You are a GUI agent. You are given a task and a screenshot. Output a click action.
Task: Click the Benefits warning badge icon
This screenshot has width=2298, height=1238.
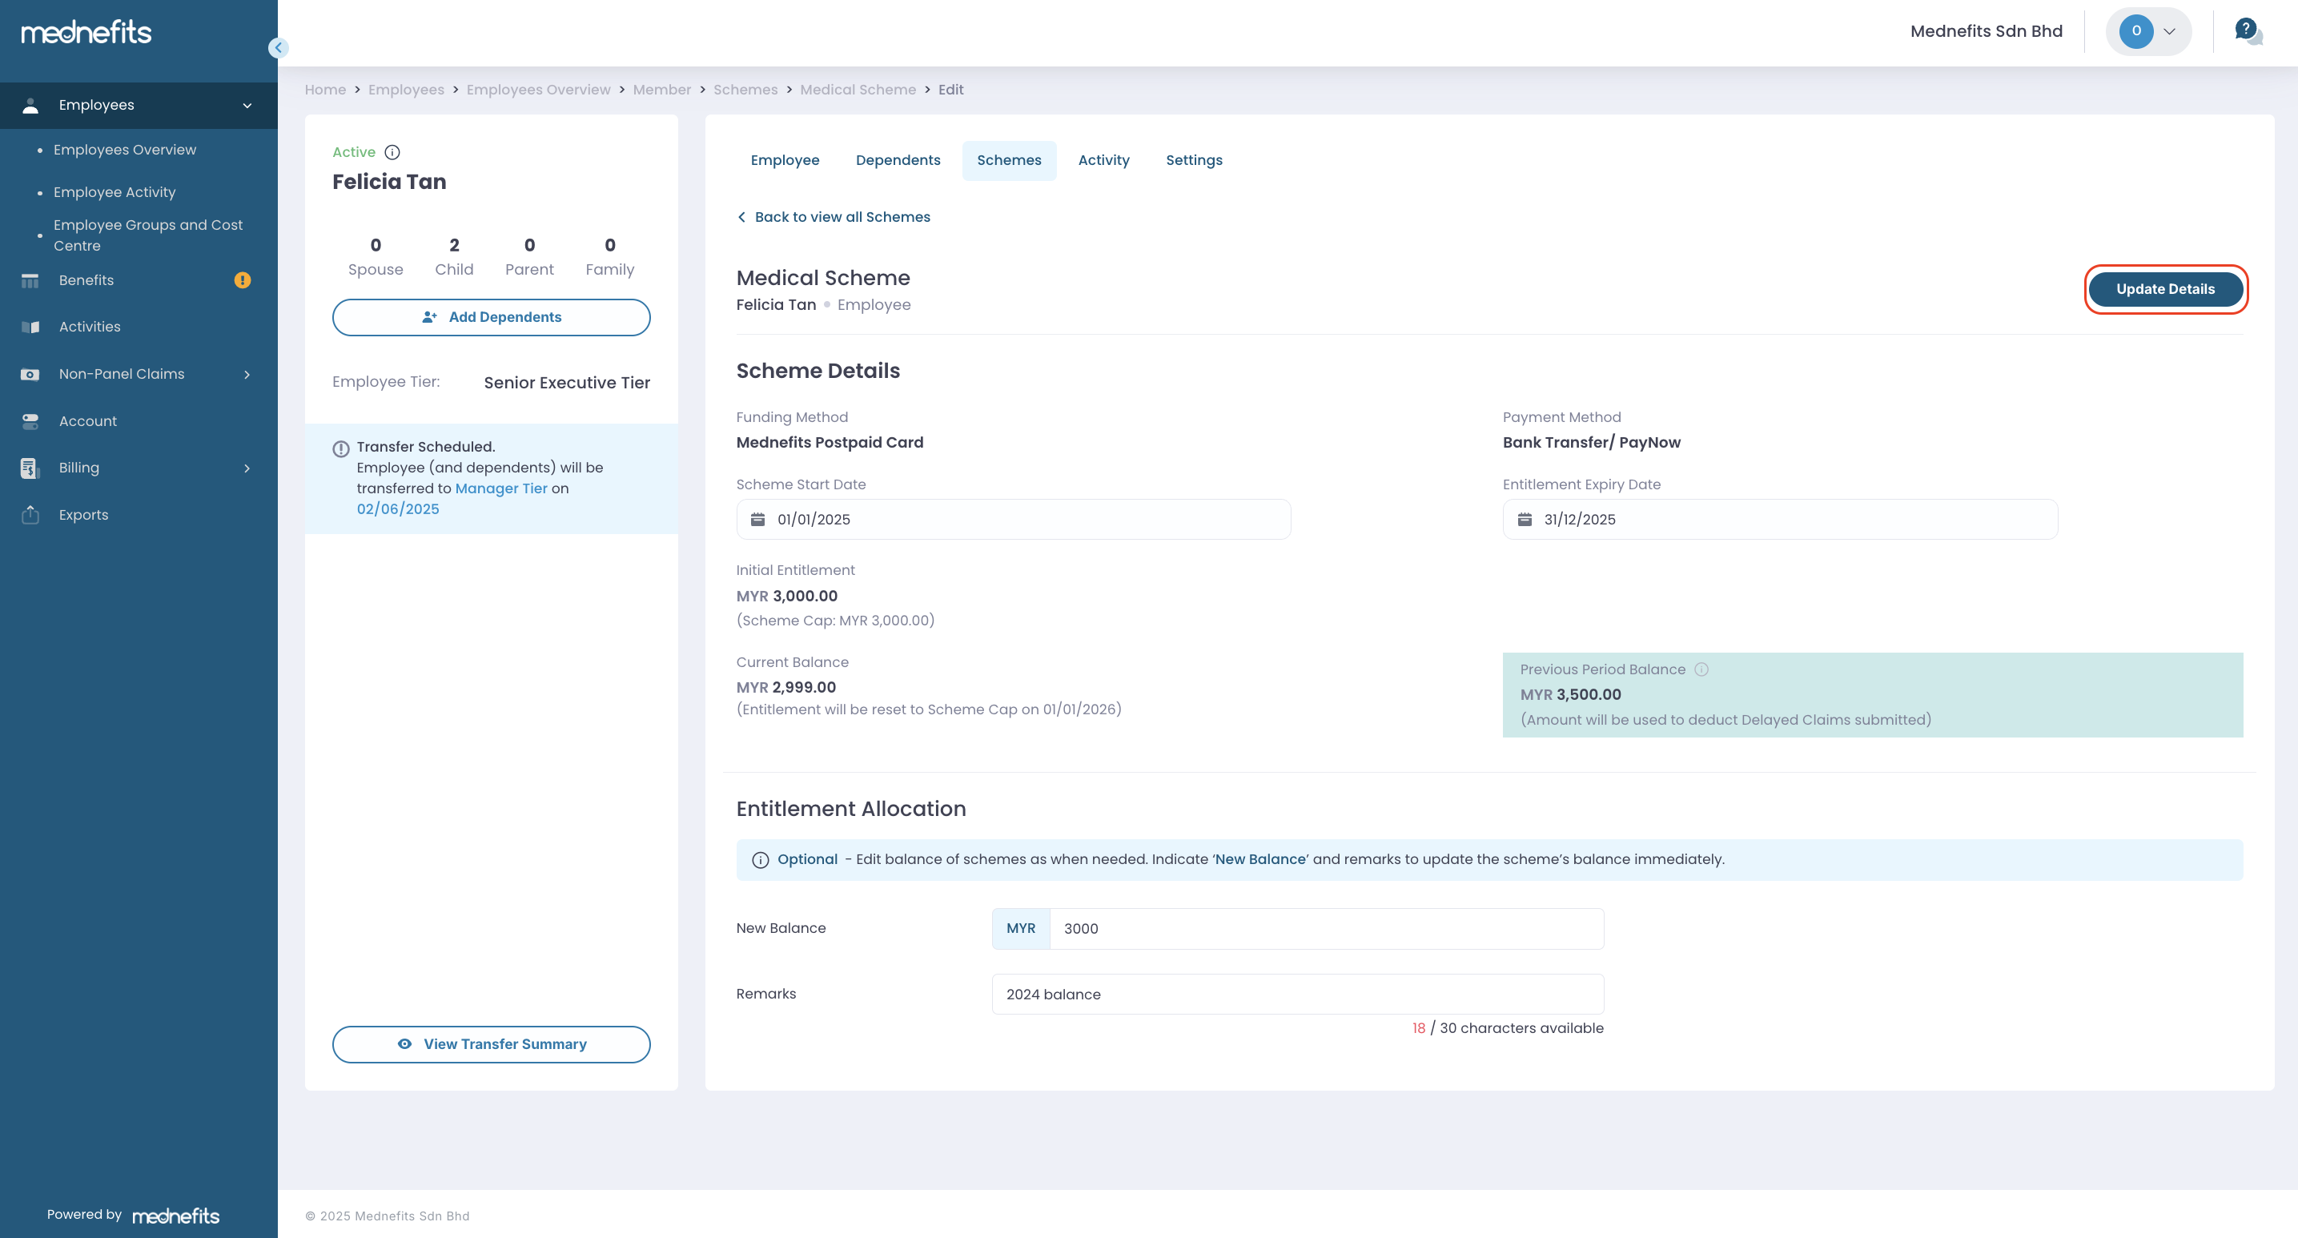coord(242,280)
